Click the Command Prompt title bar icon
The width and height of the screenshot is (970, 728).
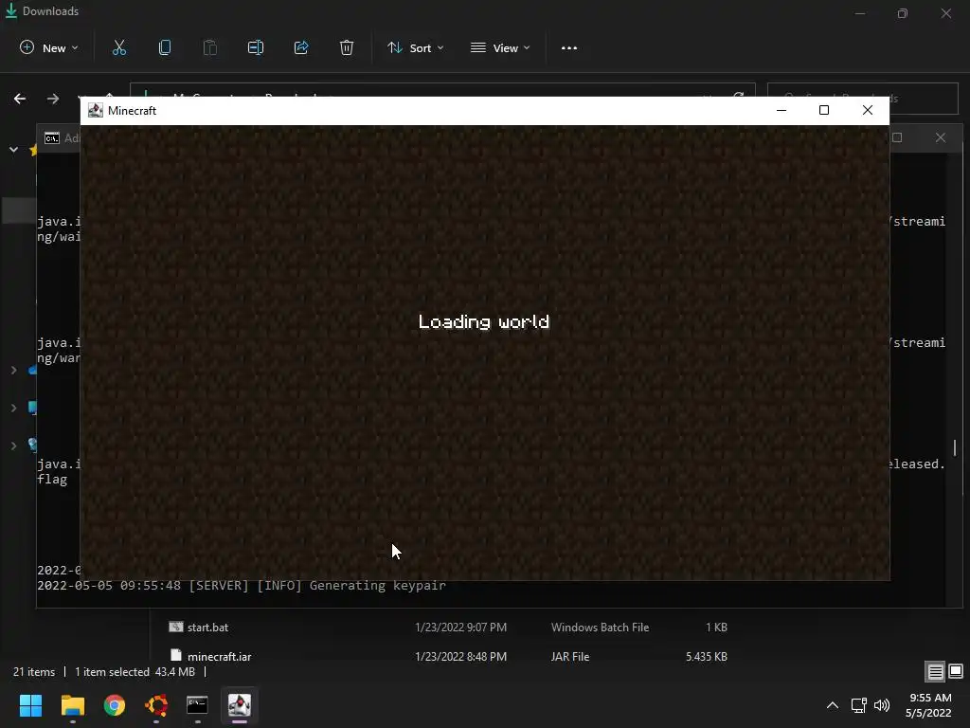click(52, 138)
